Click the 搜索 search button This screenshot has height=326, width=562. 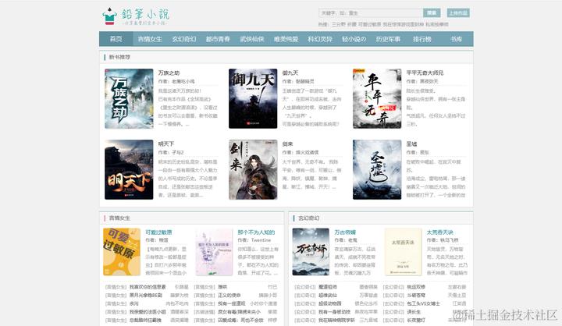click(x=432, y=13)
